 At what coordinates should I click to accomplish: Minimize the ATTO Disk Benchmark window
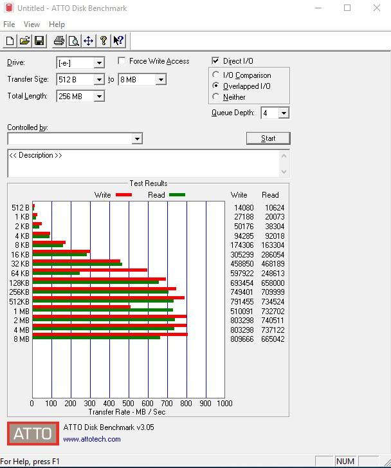click(x=318, y=8)
